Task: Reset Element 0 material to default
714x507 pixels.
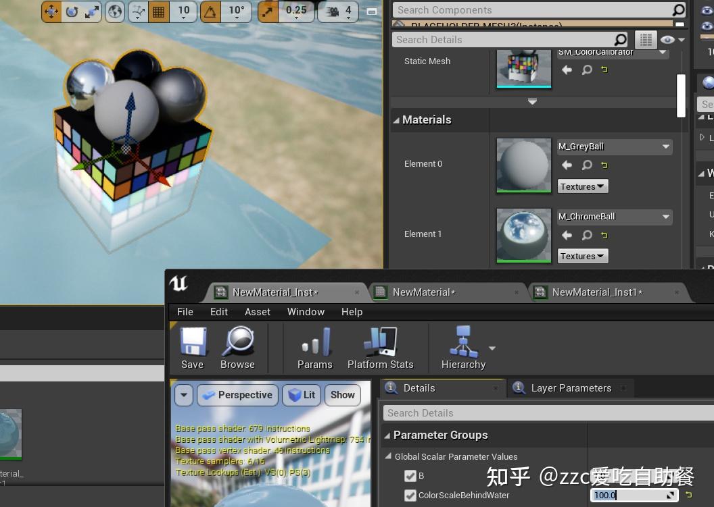Action: coord(604,165)
